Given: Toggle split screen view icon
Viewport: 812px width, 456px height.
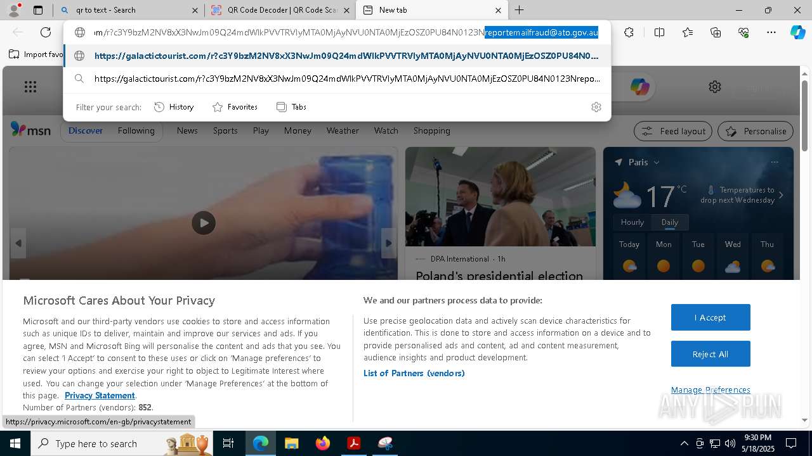Looking at the screenshot, I should [x=659, y=32].
